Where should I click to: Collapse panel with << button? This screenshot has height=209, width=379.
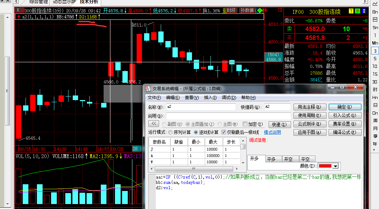coord(154,124)
